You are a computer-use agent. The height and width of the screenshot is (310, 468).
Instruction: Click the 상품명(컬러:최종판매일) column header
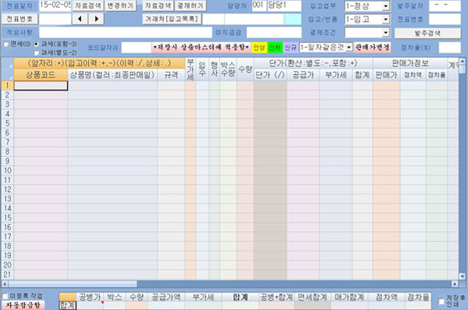tap(112, 75)
